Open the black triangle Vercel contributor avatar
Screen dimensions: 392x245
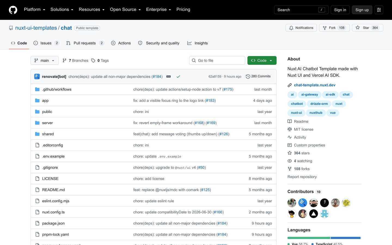coord(314,214)
